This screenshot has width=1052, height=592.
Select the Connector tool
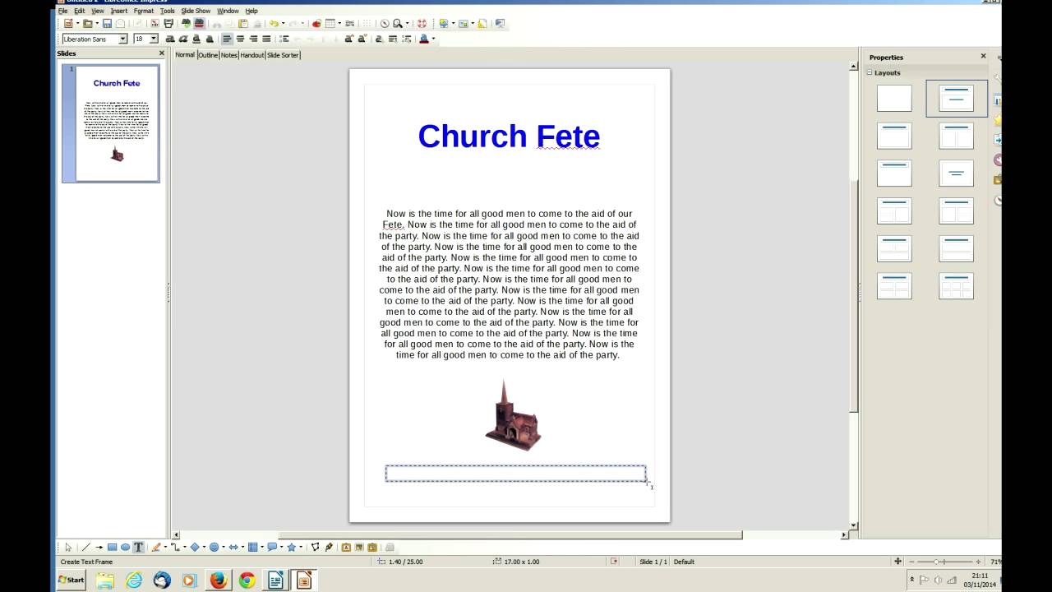(175, 547)
